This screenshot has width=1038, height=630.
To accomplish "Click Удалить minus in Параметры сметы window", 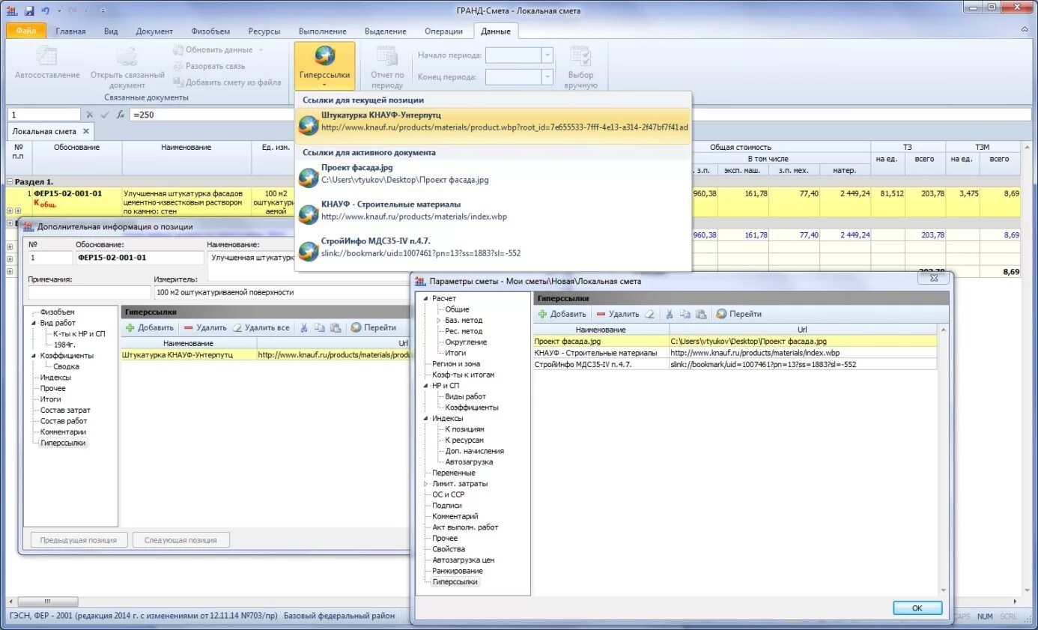I will [x=618, y=314].
